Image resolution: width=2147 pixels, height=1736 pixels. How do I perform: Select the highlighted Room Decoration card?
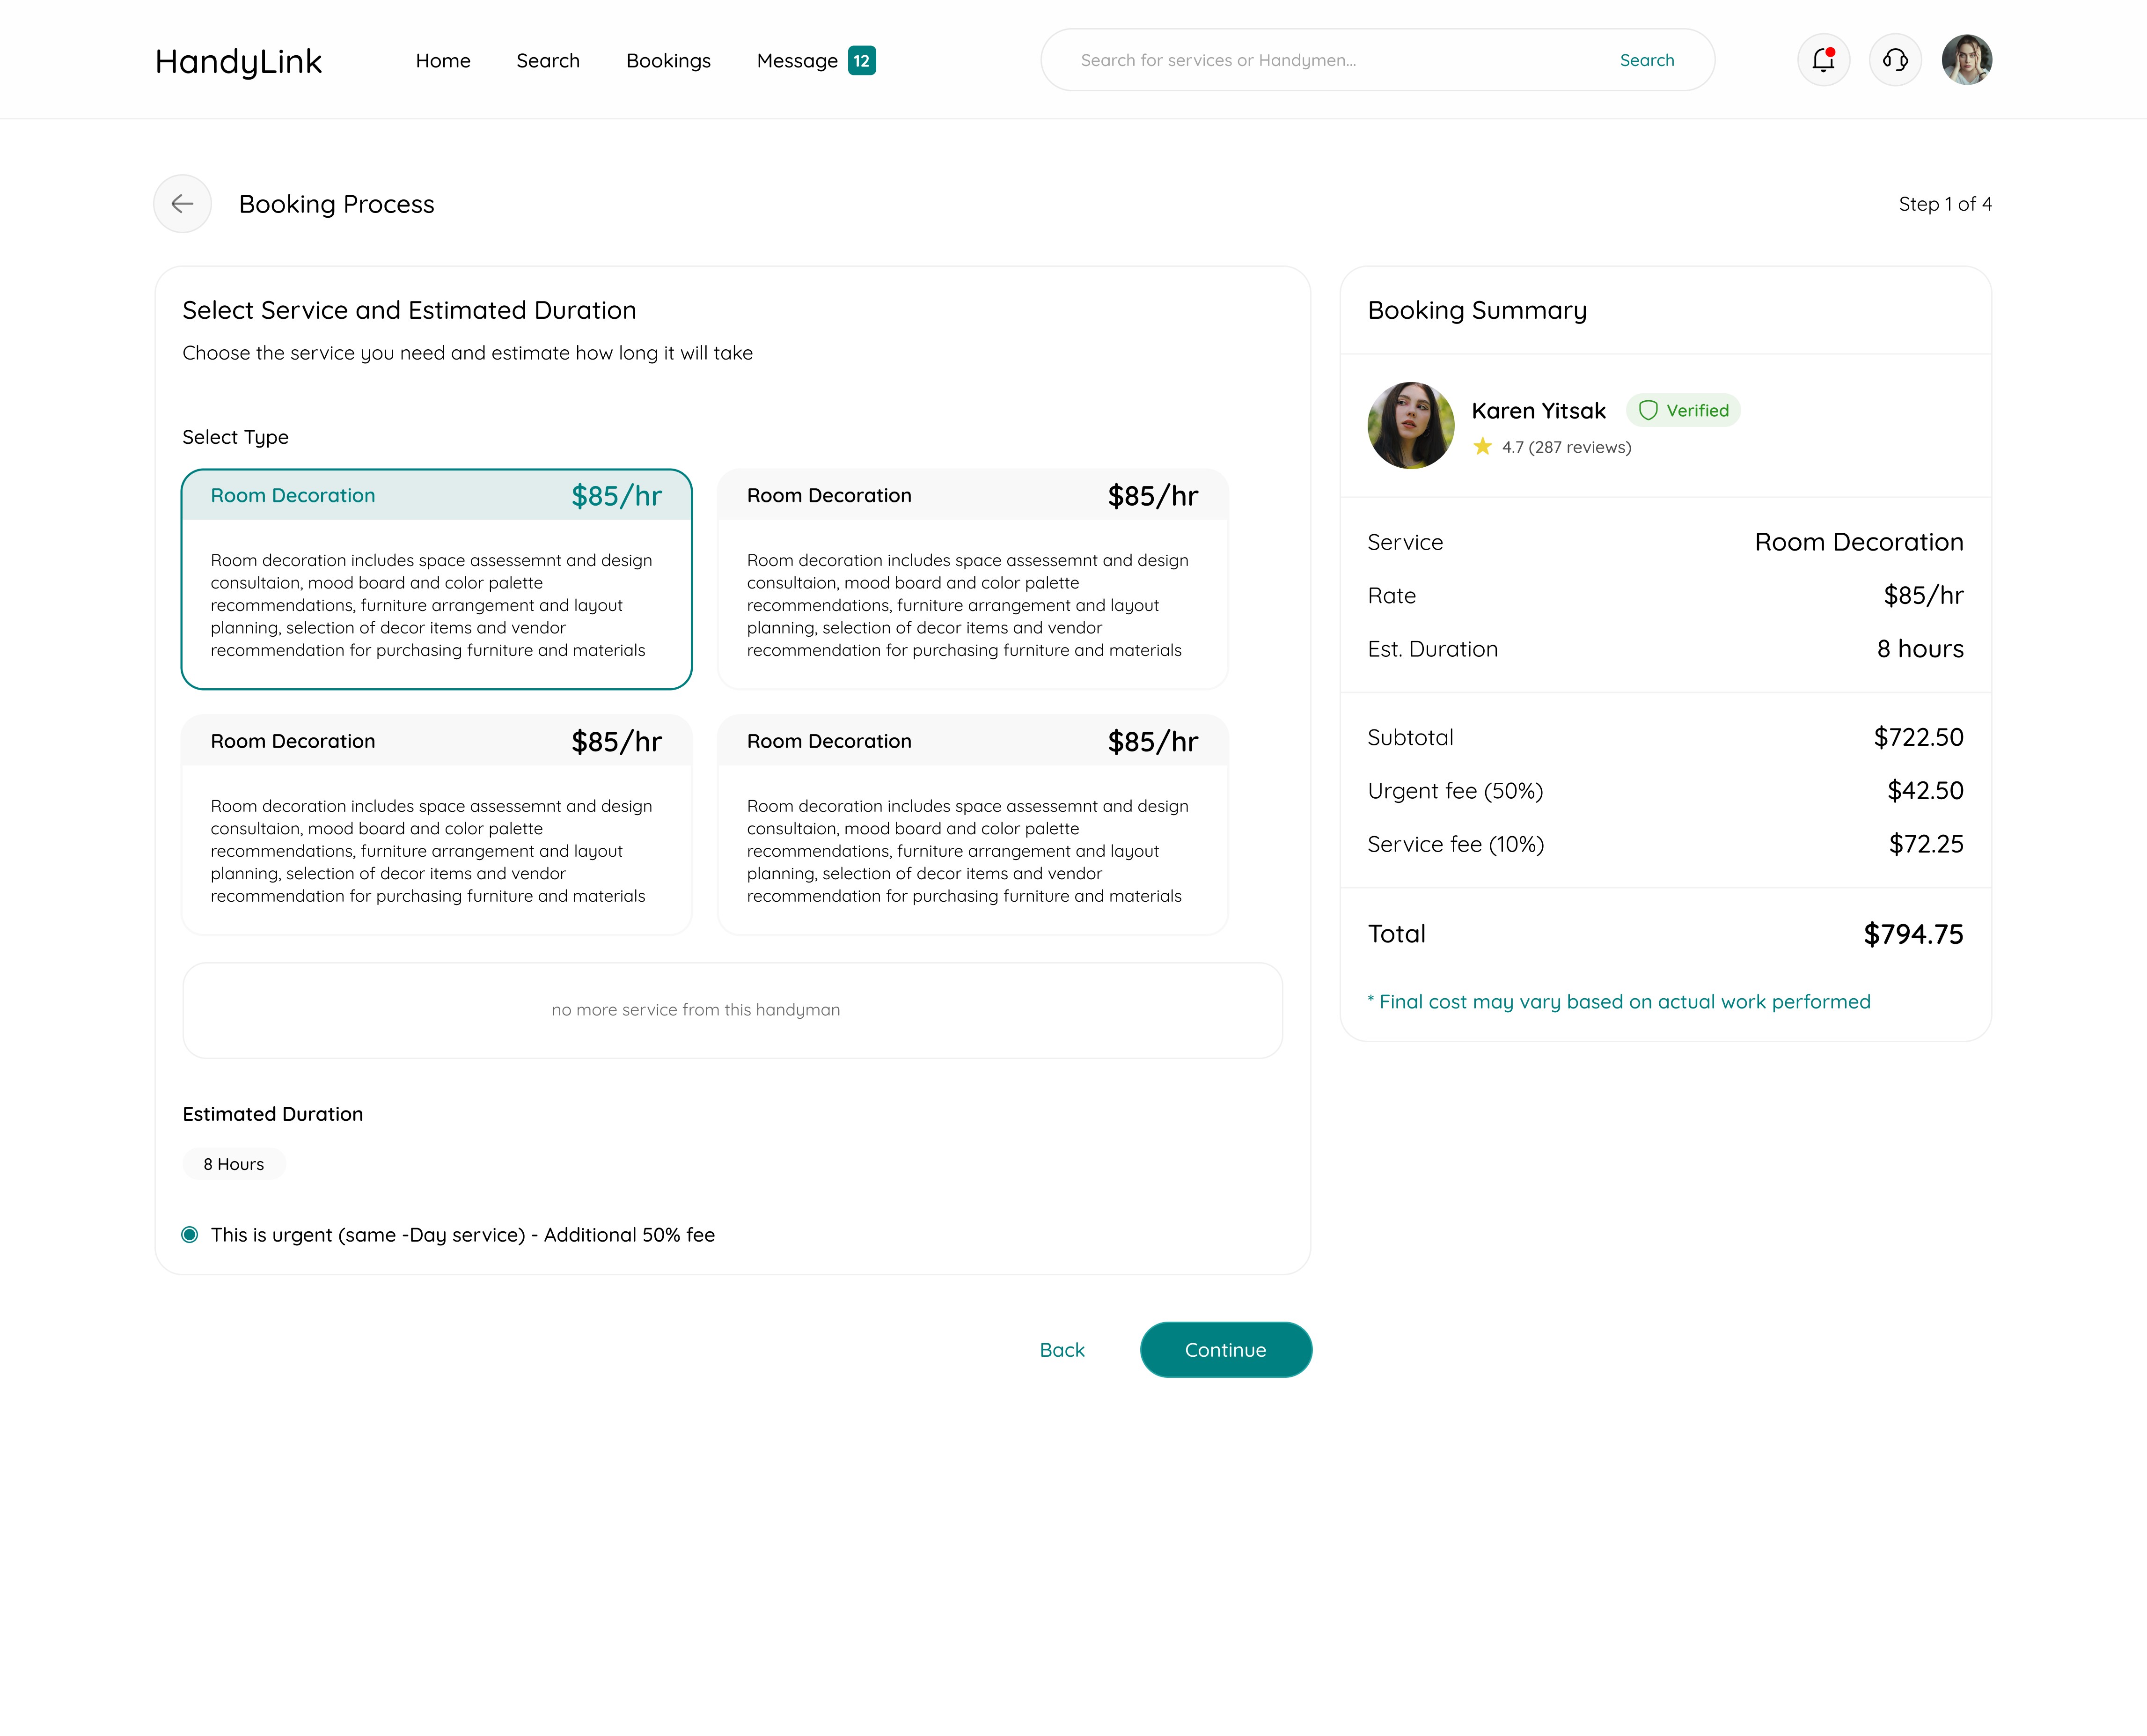(436, 579)
